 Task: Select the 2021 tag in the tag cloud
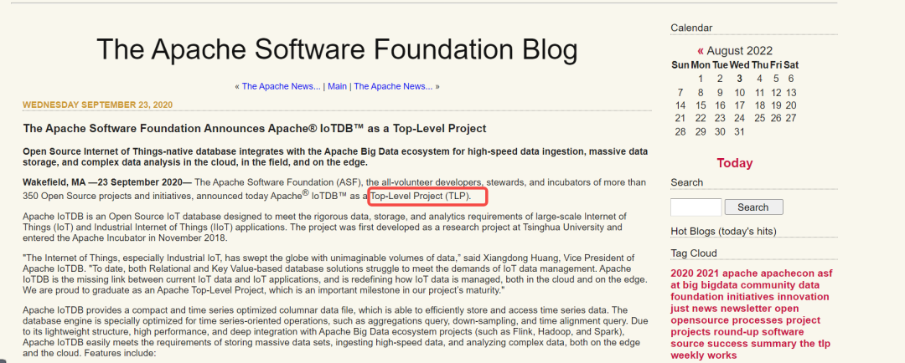point(708,274)
